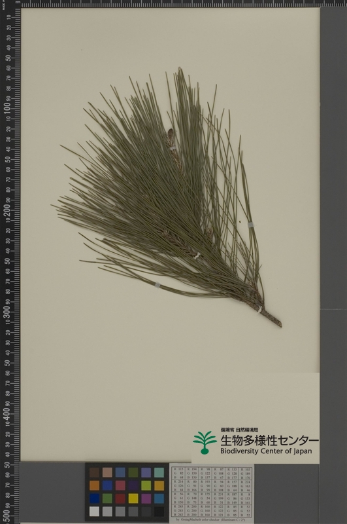The width and height of the screenshot is (347, 524).
Task: Select the yellow swatch on the color checker
Action: click(x=133, y=498)
